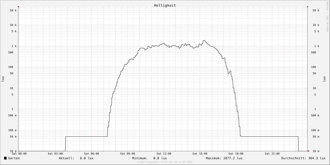The image size is (330, 165).
Task: Click the "500" label on the right axis
Action: click(x=313, y=53)
